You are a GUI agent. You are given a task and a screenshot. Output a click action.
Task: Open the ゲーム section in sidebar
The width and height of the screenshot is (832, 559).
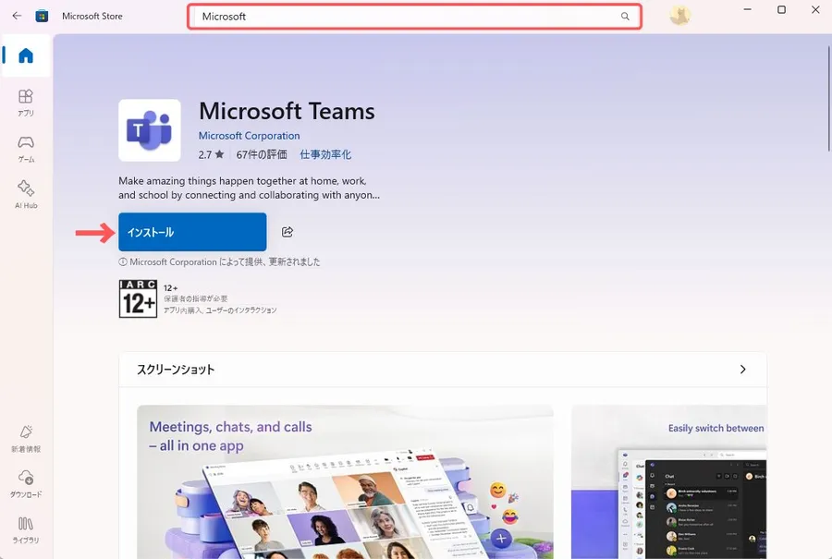[26, 149]
